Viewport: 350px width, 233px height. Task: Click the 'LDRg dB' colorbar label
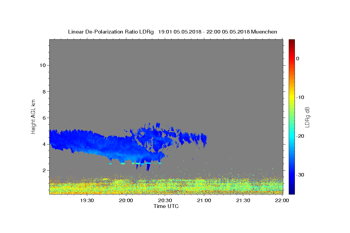307,117
